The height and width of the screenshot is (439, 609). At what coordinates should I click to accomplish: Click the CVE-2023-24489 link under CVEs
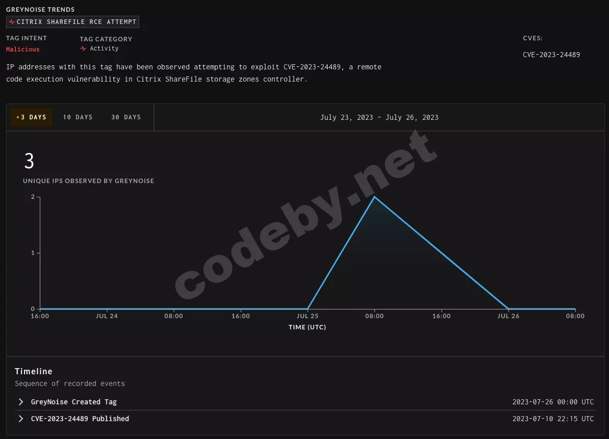tap(551, 55)
